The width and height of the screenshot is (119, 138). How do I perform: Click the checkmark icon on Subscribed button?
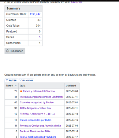point(8,51)
